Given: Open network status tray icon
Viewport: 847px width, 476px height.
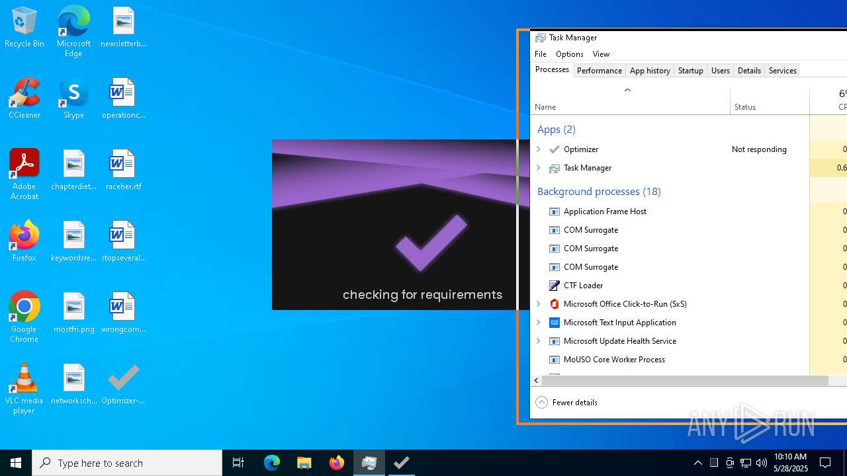Looking at the screenshot, I should pos(746,463).
